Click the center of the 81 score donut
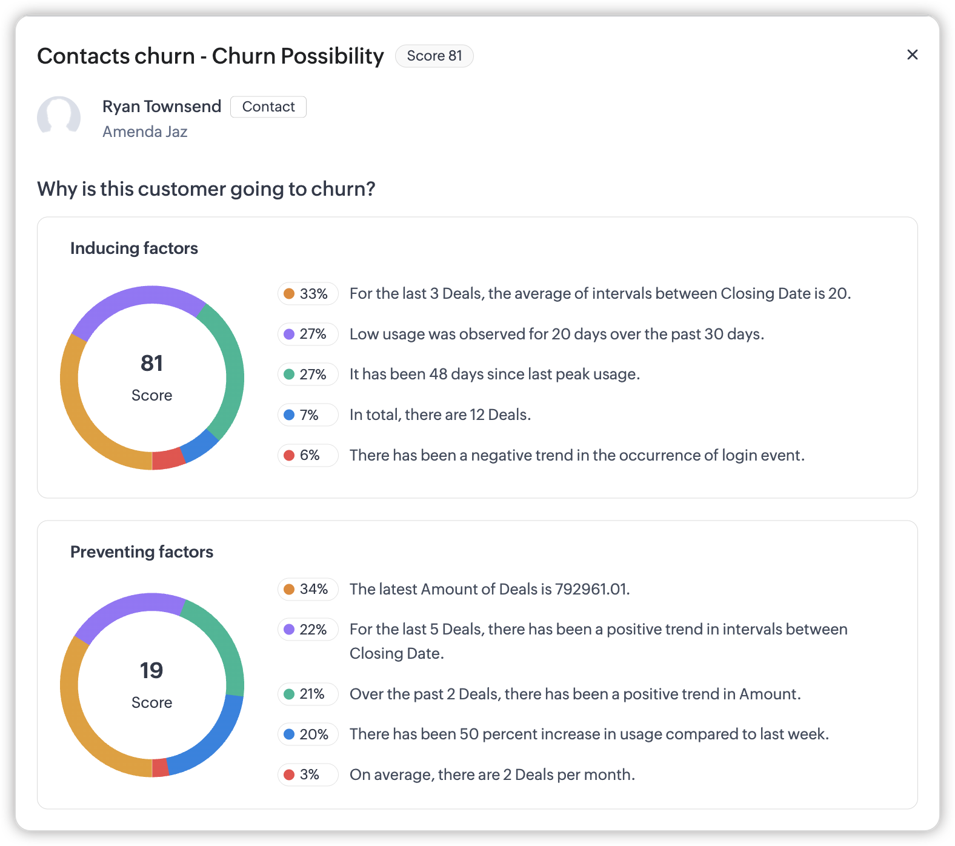Image resolution: width=955 pixels, height=846 pixels. click(x=152, y=378)
